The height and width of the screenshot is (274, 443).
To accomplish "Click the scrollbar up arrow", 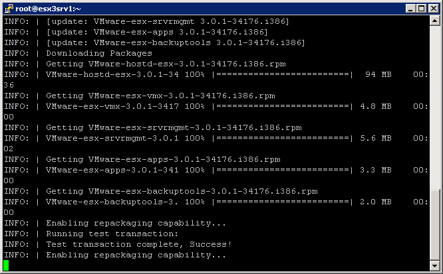I will [435, 22].
